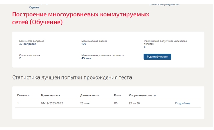Click the 45 мин. maximum duration value
This screenshot has width=214, height=130.
click(x=87, y=58)
